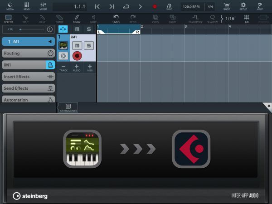Add a new audio track

(77, 68)
